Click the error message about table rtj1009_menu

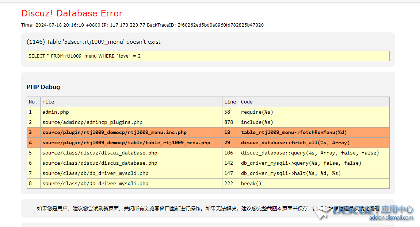pyautogui.click(x=93, y=42)
